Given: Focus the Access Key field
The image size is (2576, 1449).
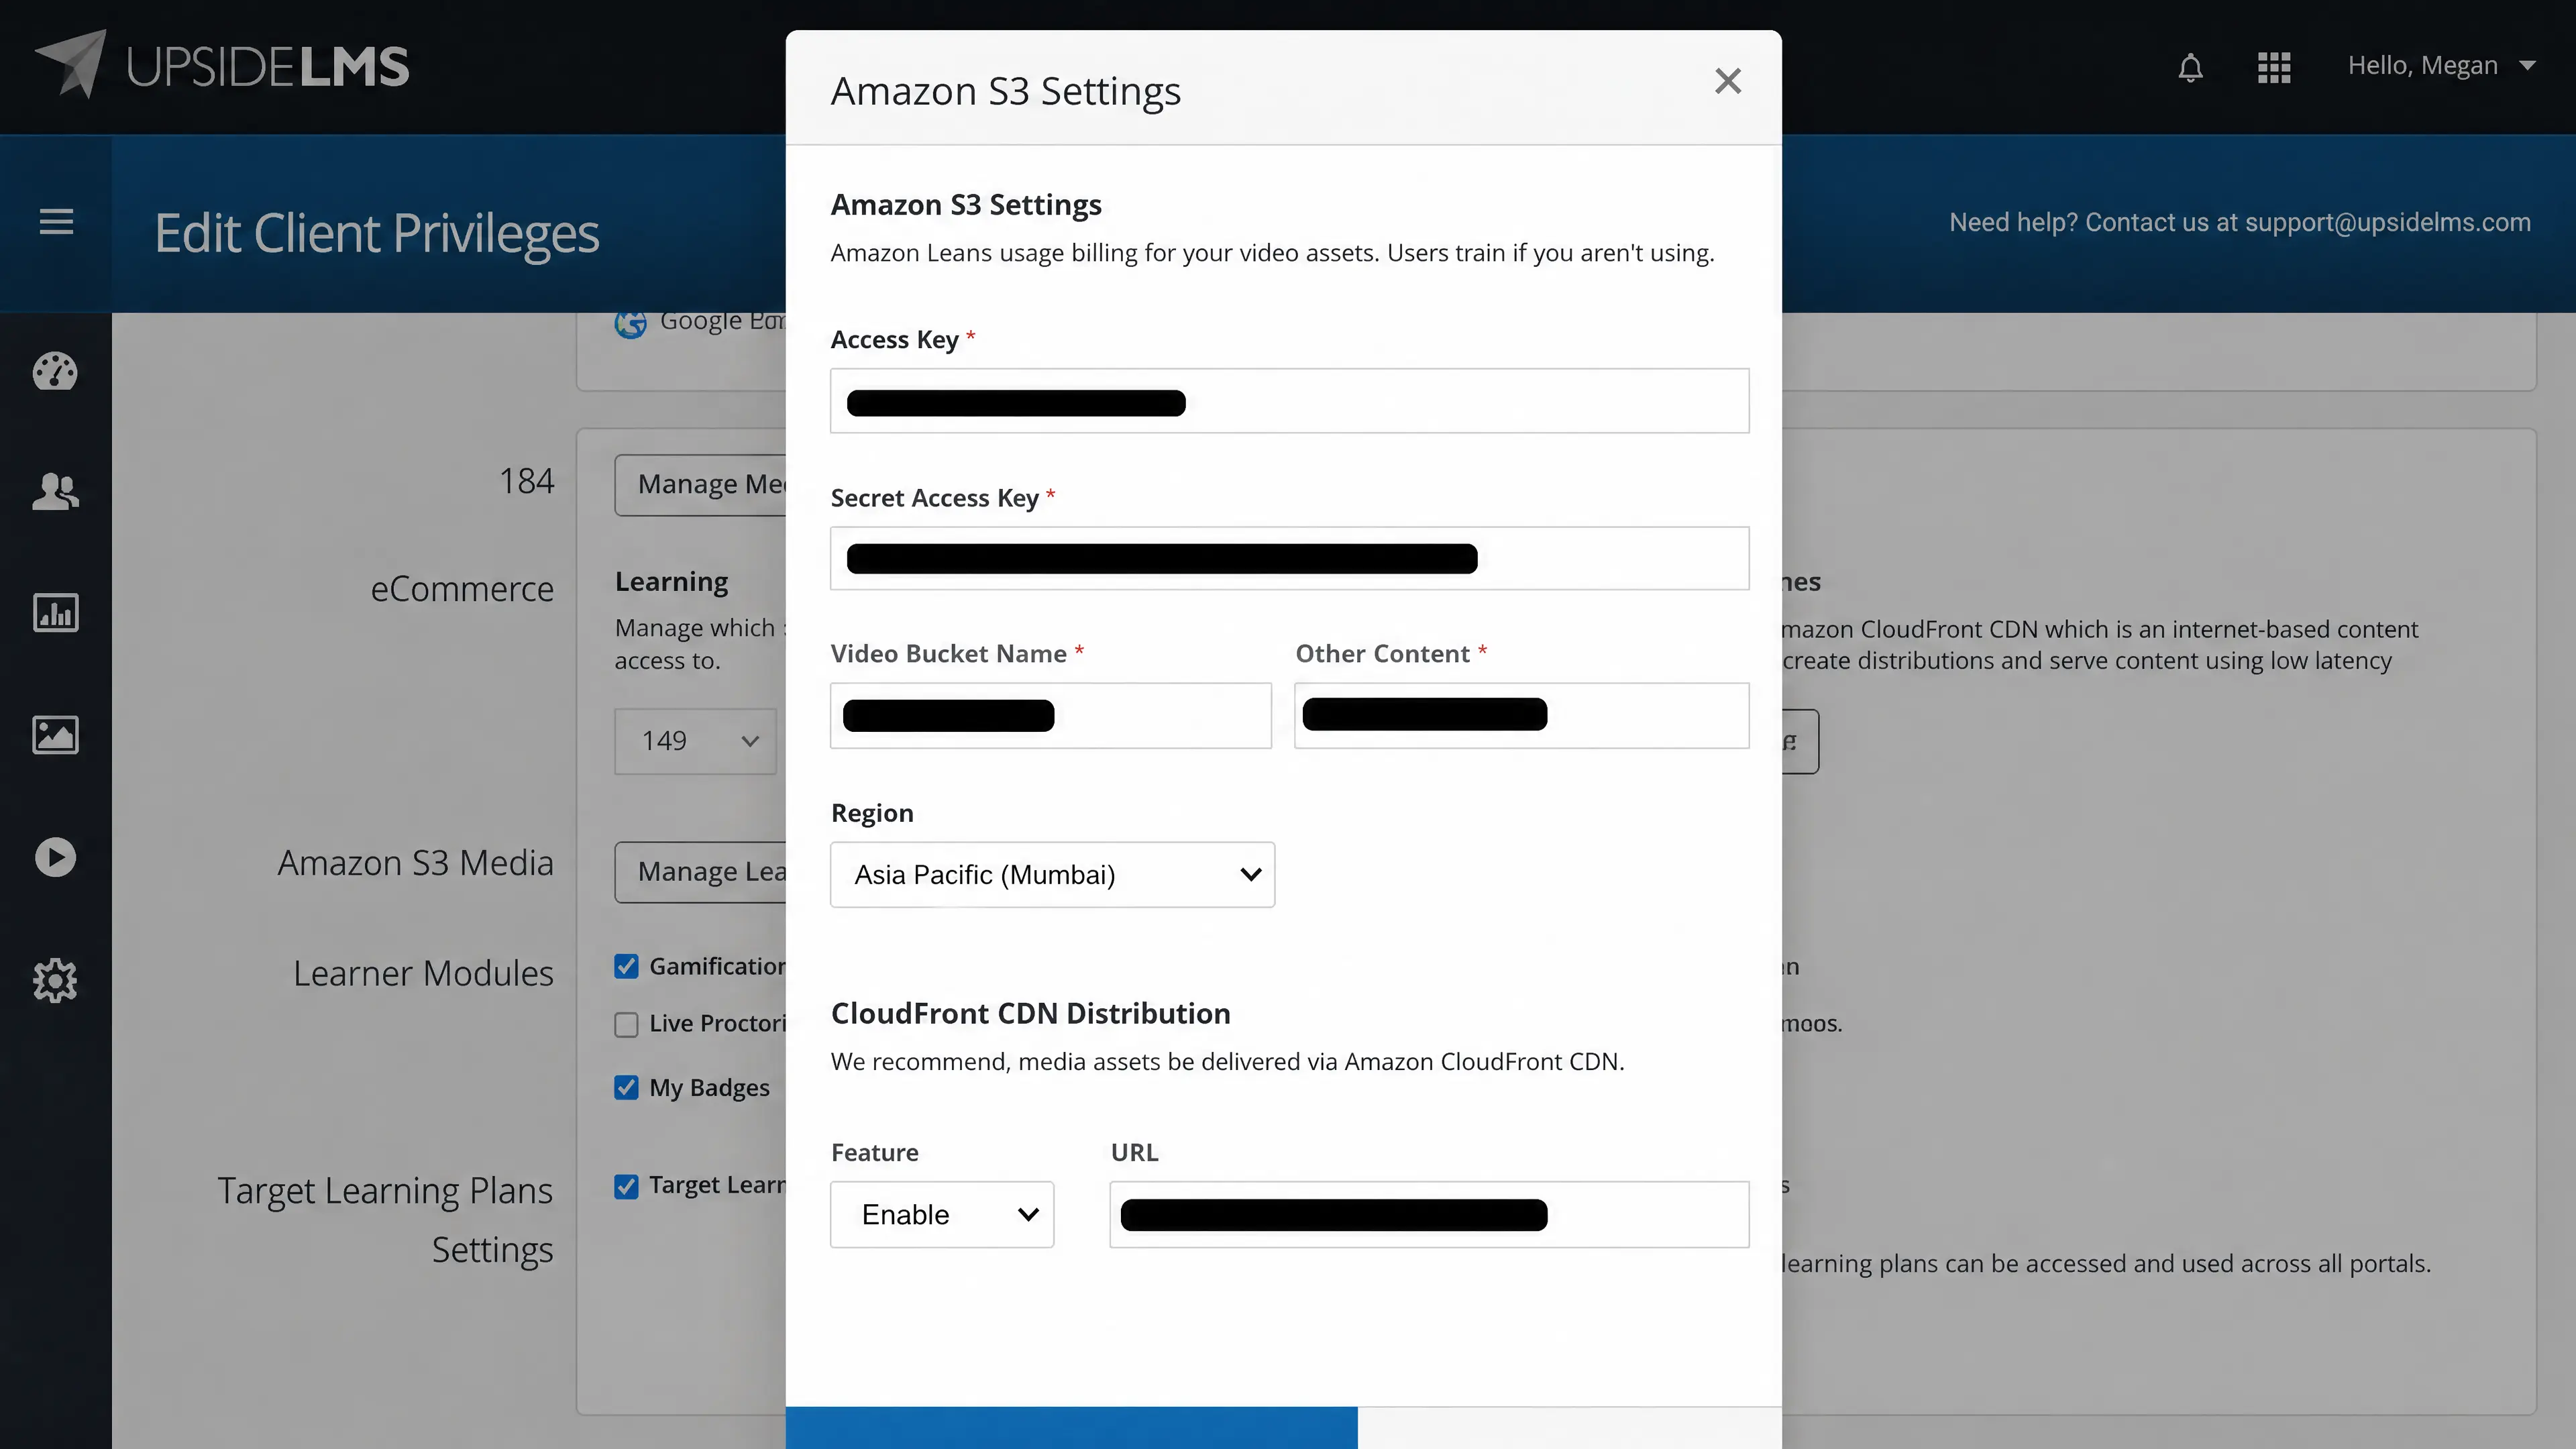Looking at the screenshot, I should [x=1289, y=401].
